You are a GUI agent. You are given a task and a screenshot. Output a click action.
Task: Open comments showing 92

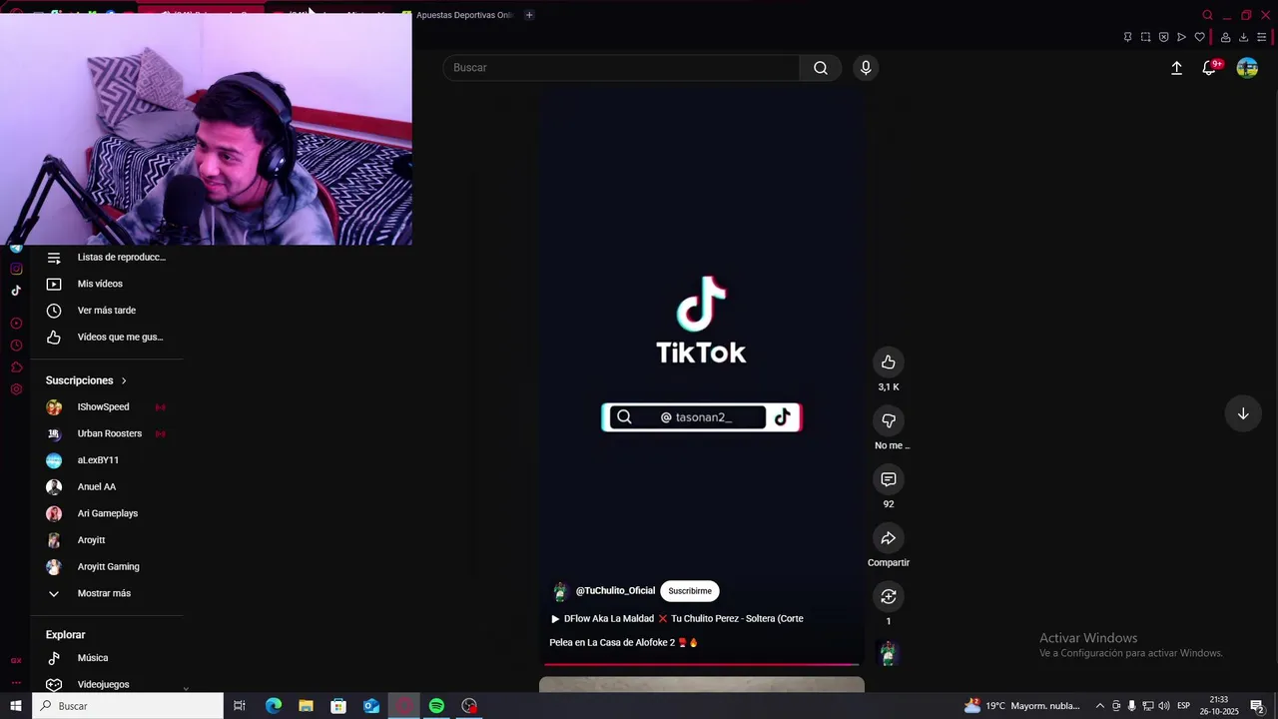889,479
